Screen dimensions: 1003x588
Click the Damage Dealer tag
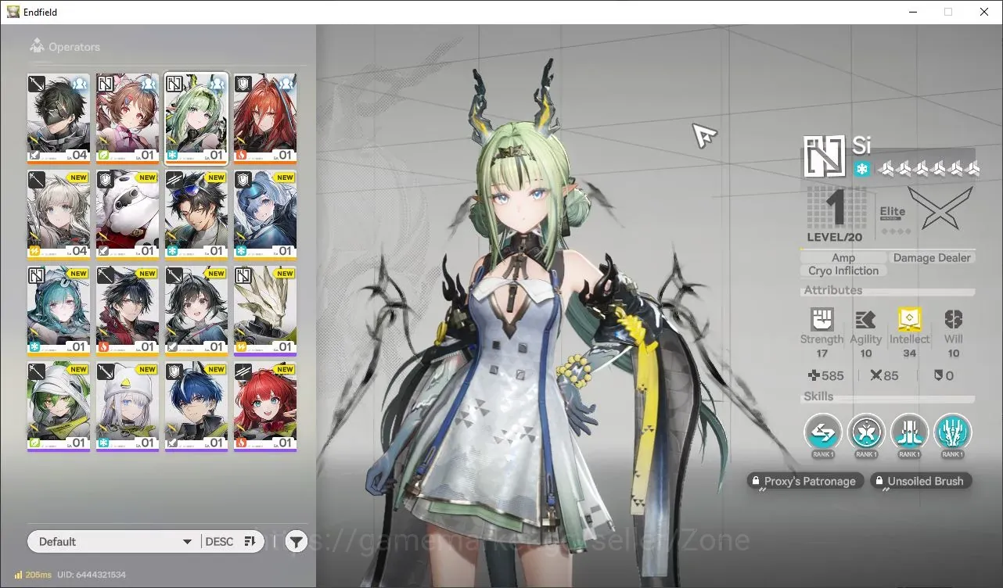click(932, 257)
